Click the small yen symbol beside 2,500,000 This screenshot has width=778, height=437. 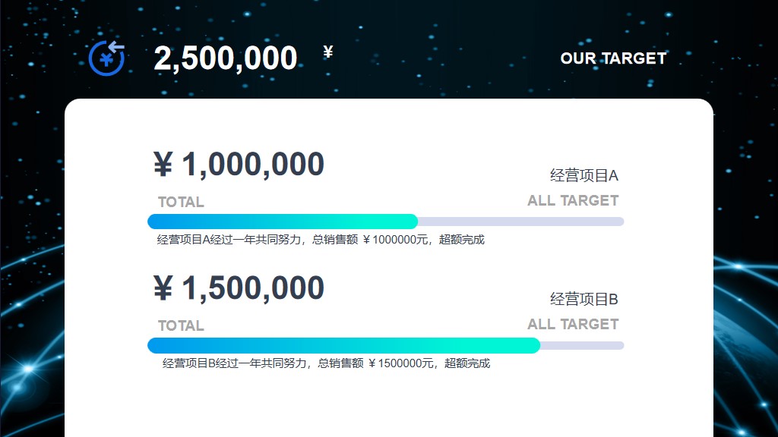pyautogui.click(x=328, y=52)
